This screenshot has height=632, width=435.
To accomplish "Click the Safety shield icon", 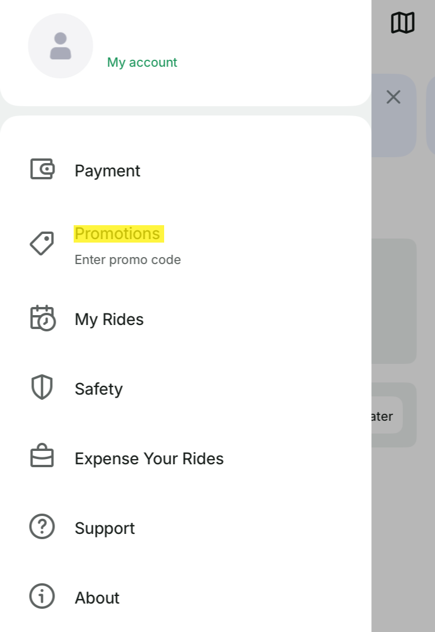I will pos(42,388).
